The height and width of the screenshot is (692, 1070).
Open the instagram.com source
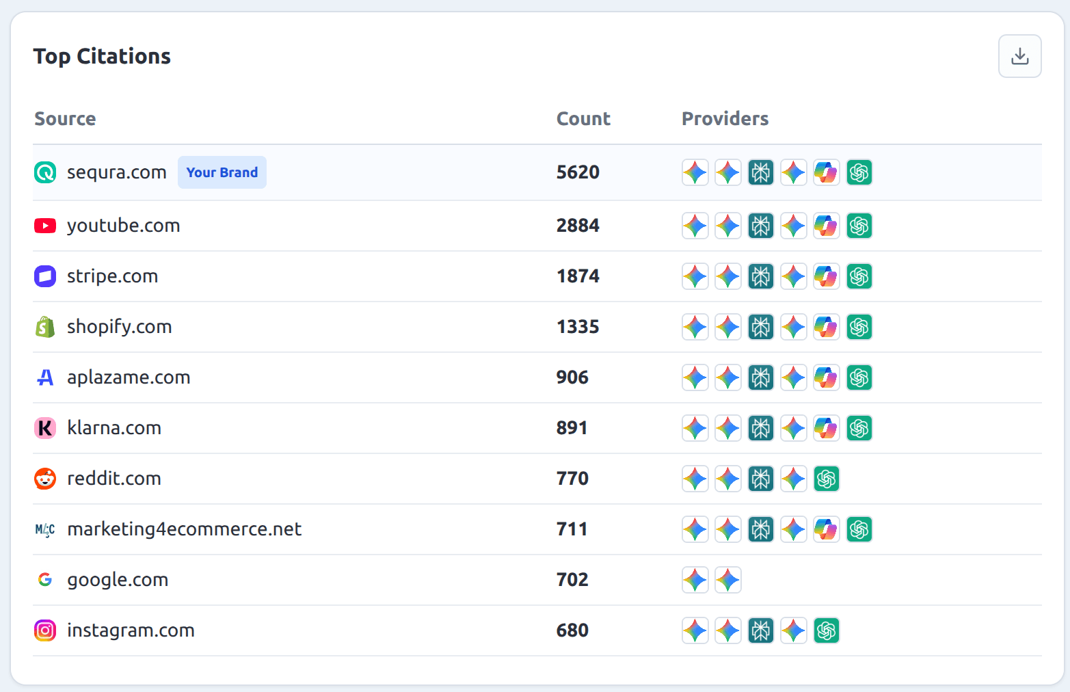coord(131,630)
